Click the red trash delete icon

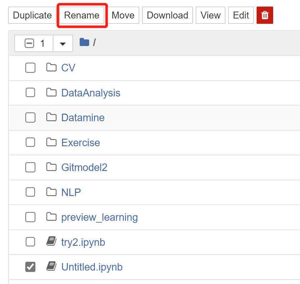coord(265,15)
